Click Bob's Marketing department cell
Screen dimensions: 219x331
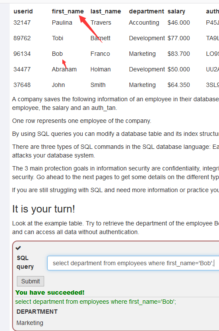(142, 54)
